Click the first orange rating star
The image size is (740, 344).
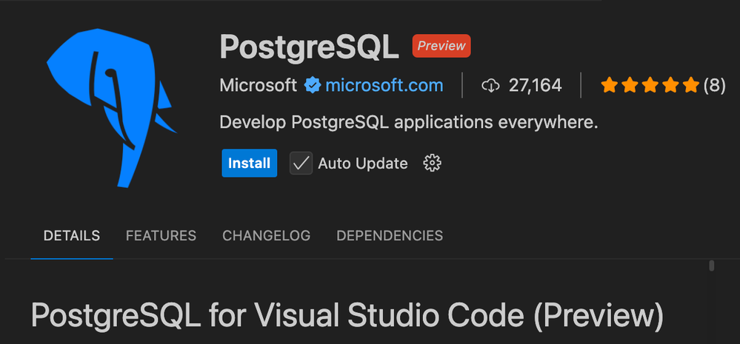click(610, 86)
